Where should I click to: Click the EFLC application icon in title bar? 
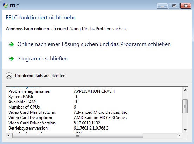pos(6,6)
